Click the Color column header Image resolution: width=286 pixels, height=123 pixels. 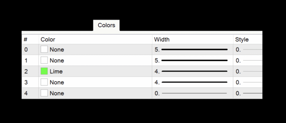pyautogui.click(x=48, y=40)
